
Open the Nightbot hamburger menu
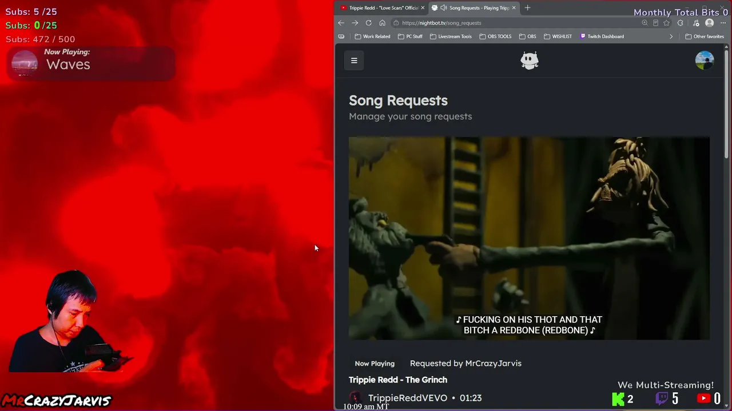coord(354,61)
